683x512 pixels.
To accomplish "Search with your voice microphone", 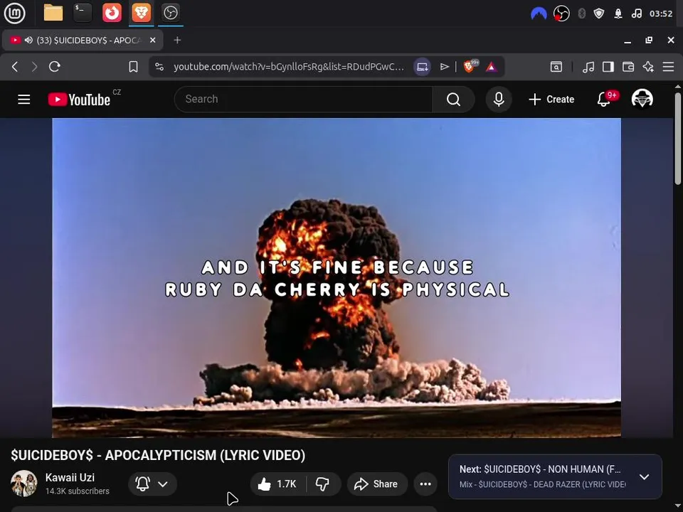I will pyautogui.click(x=499, y=100).
